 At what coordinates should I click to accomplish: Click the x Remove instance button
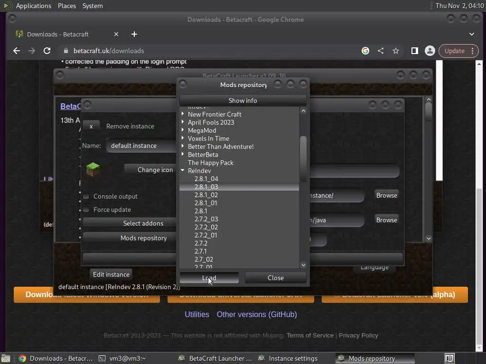coord(91,126)
